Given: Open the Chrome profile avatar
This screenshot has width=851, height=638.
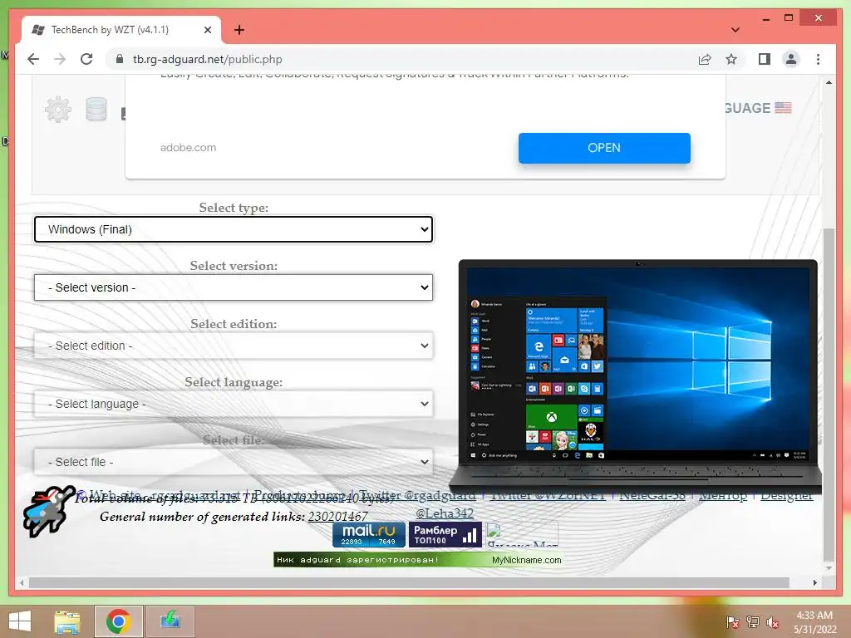Looking at the screenshot, I should [x=791, y=59].
